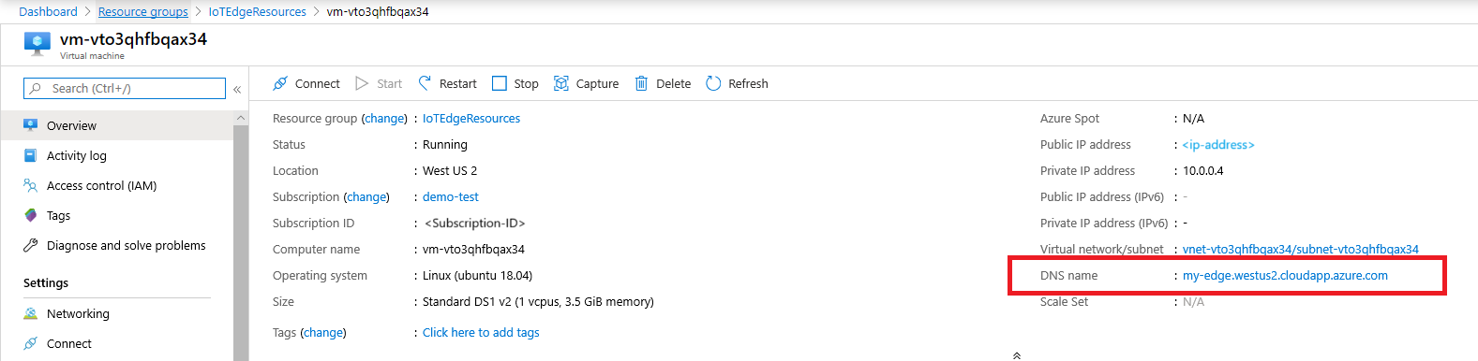
Task: Open Activity log from the sidebar
Action: pos(77,156)
